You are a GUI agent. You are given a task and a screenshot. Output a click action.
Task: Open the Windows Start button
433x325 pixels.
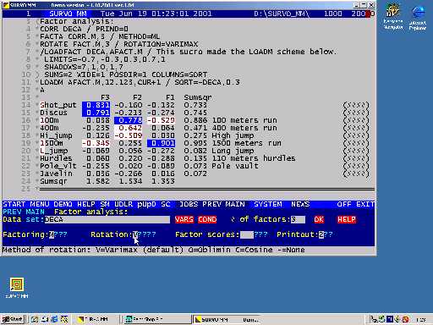pos(13,319)
